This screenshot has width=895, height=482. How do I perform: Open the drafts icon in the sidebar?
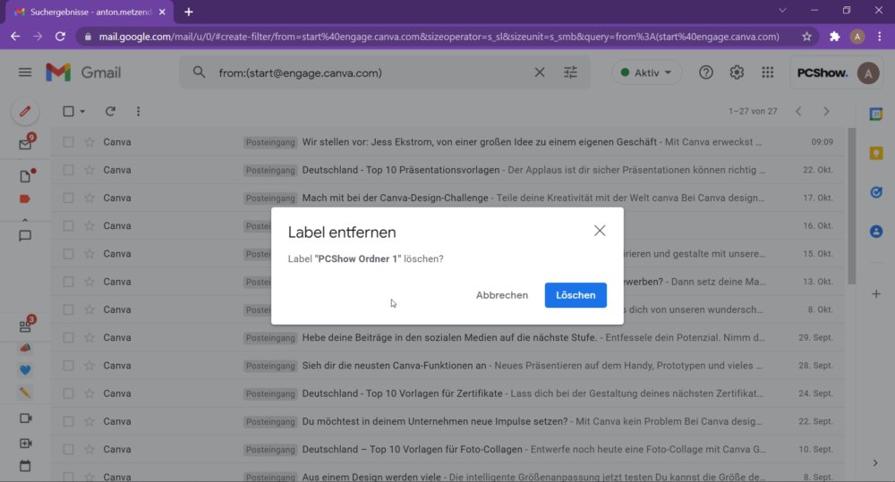(25, 175)
